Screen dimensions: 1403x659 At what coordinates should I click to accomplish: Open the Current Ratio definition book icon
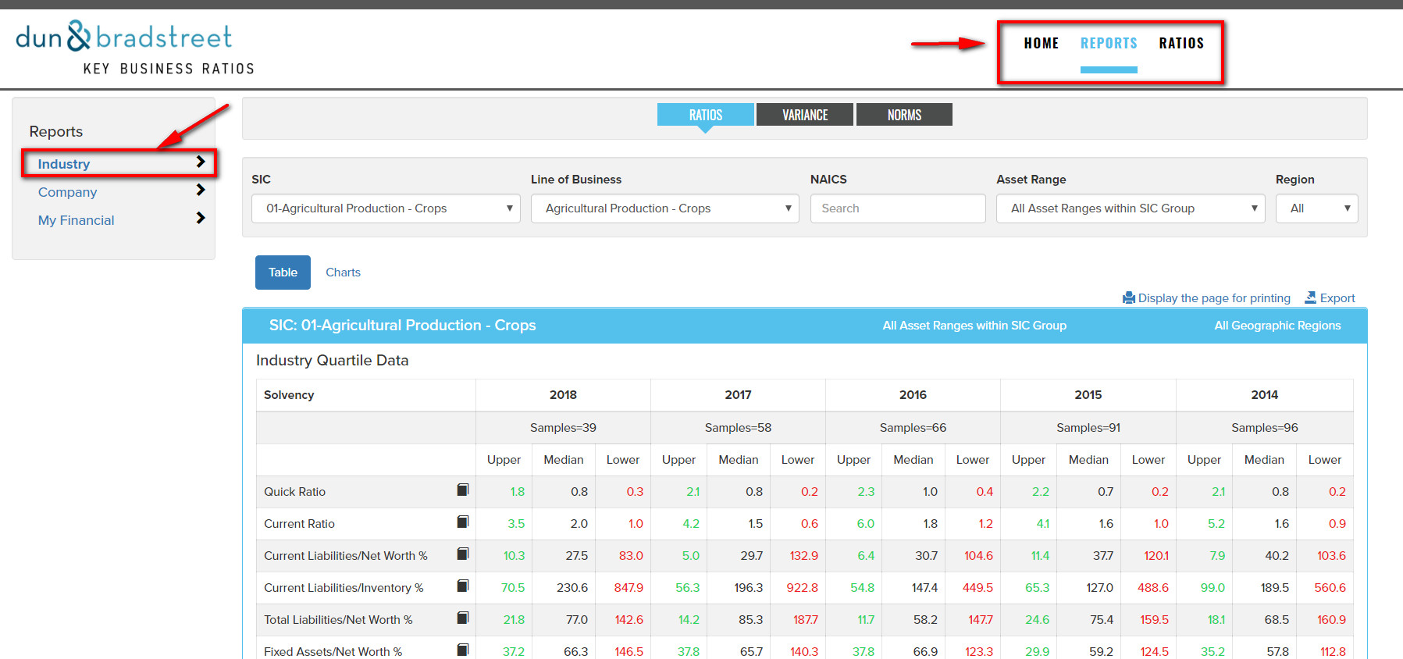tap(463, 522)
